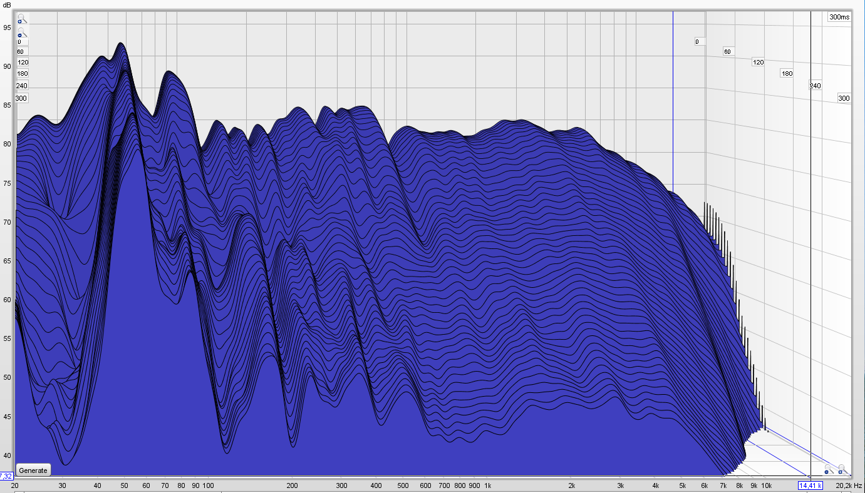This screenshot has width=865, height=493.
Task: Click the 14,41 k cursor frequency readout
Action: (x=810, y=485)
